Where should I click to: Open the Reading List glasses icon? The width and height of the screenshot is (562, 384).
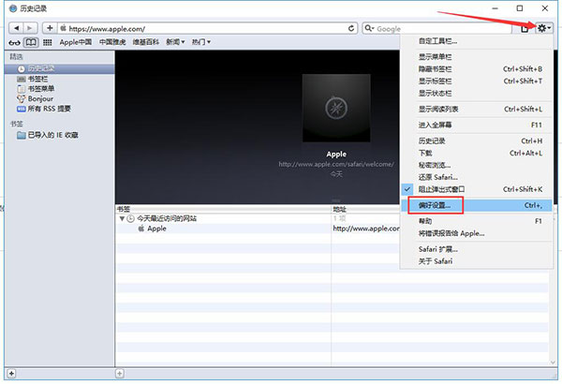14,42
